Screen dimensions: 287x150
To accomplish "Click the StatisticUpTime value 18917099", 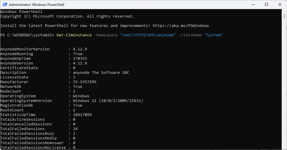I will pos(82,115).
